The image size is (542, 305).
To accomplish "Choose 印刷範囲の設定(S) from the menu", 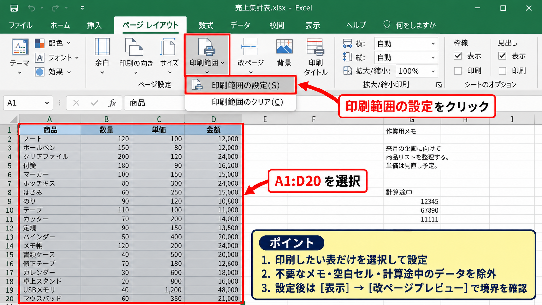I will [241, 85].
